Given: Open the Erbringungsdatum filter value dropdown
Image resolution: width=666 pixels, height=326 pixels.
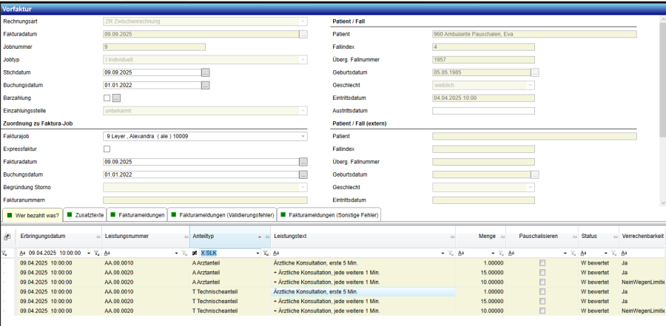Looking at the screenshot, I should [88, 253].
